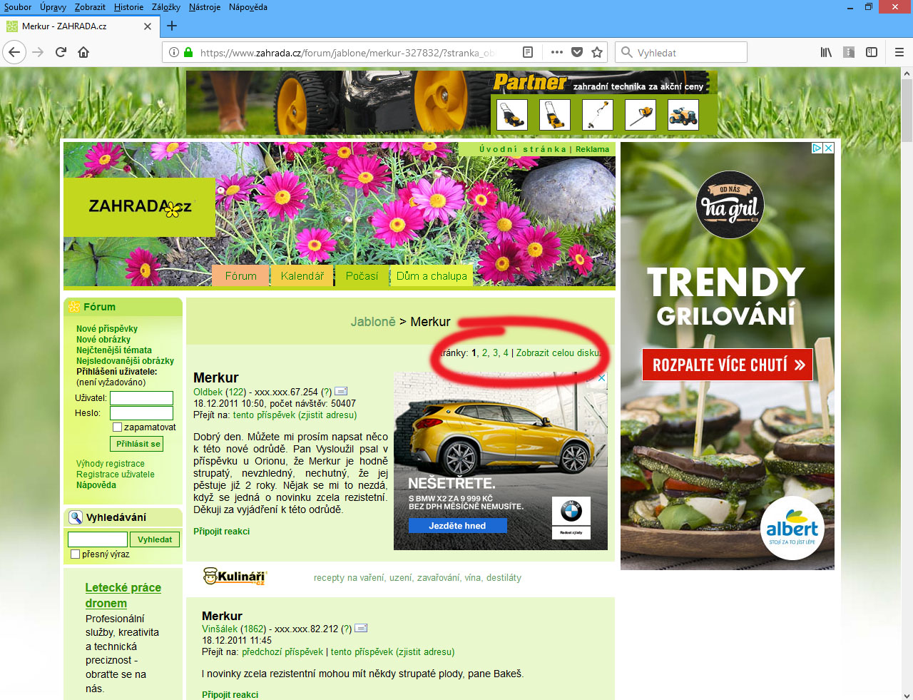Screen dimensions: 913x700
Task: Click Jezděte hned button in BMW ad
Action: click(x=457, y=525)
